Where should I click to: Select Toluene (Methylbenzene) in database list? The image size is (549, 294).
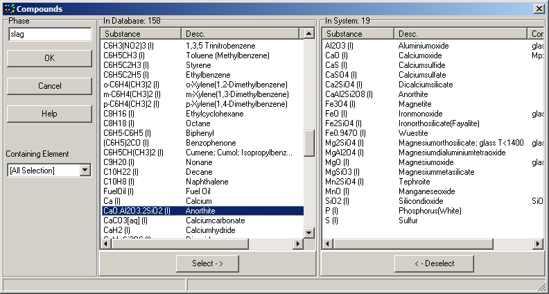(201, 55)
